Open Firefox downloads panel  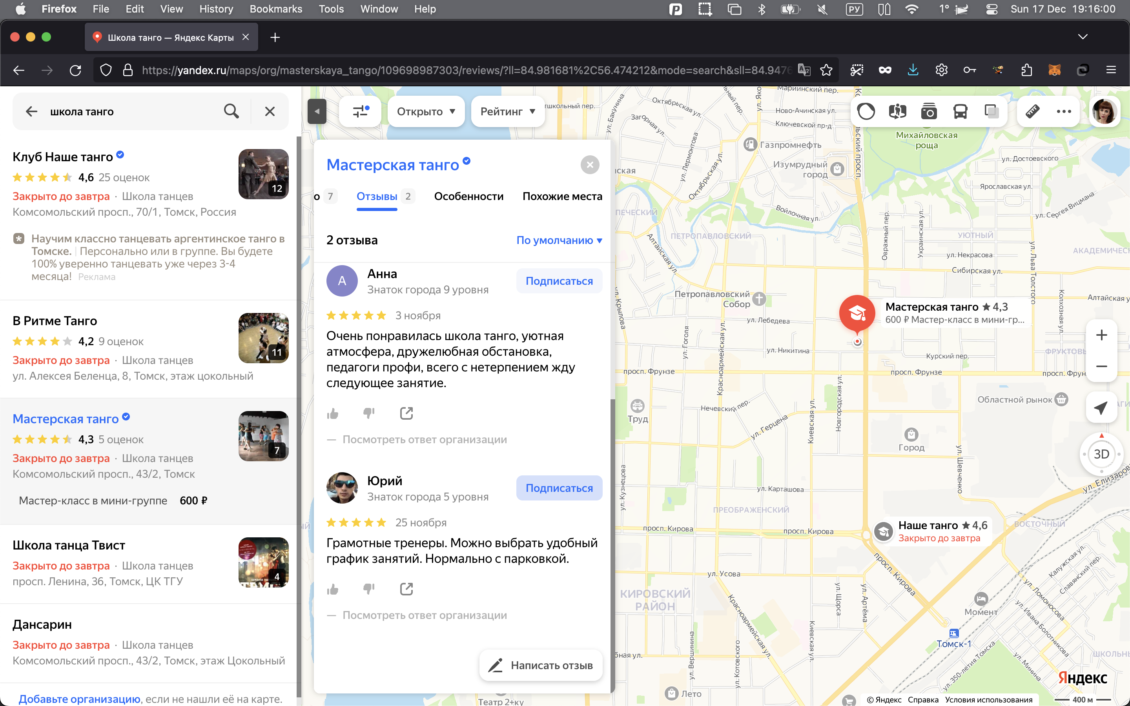pyautogui.click(x=913, y=70)
